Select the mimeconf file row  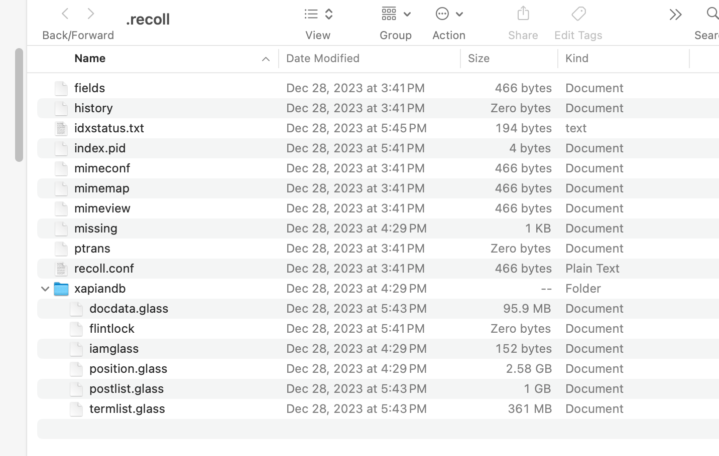[102, 168]
